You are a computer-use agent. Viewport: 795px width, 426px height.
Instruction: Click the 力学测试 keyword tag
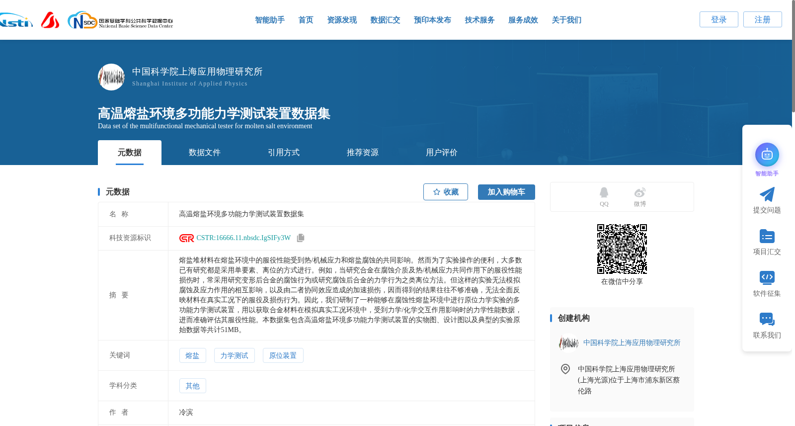coord(234,355)
